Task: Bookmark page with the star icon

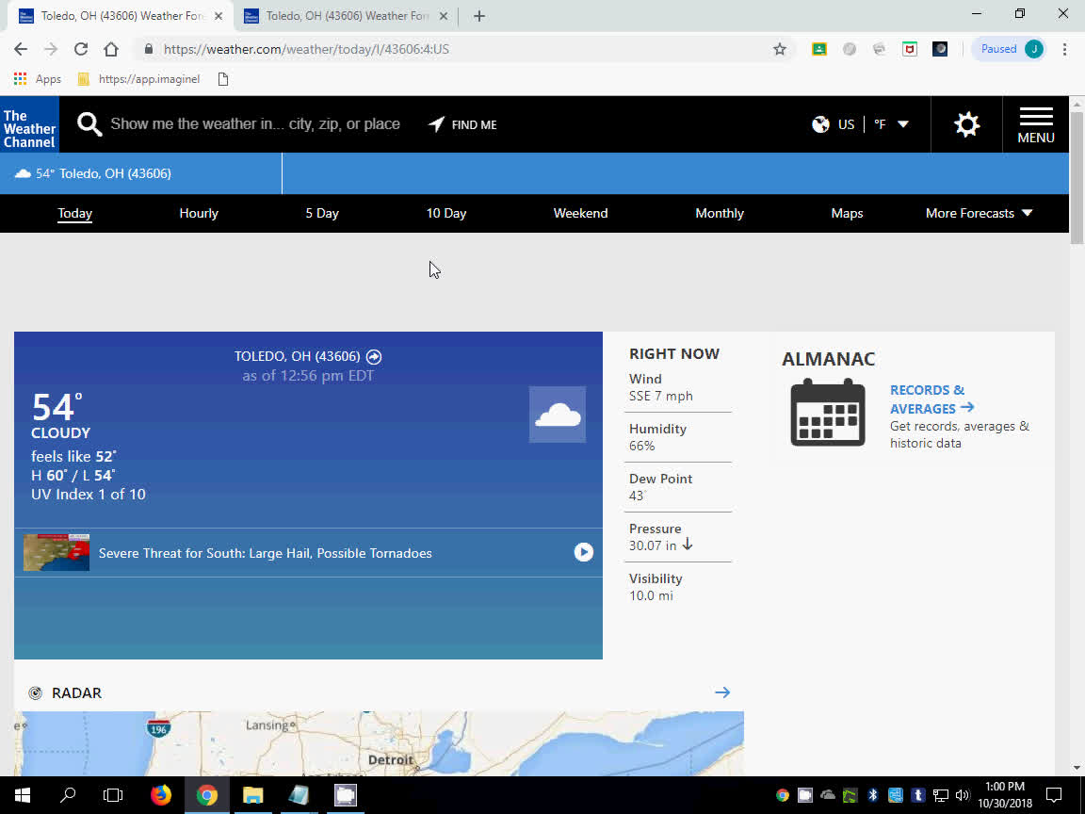Action: 780,49
